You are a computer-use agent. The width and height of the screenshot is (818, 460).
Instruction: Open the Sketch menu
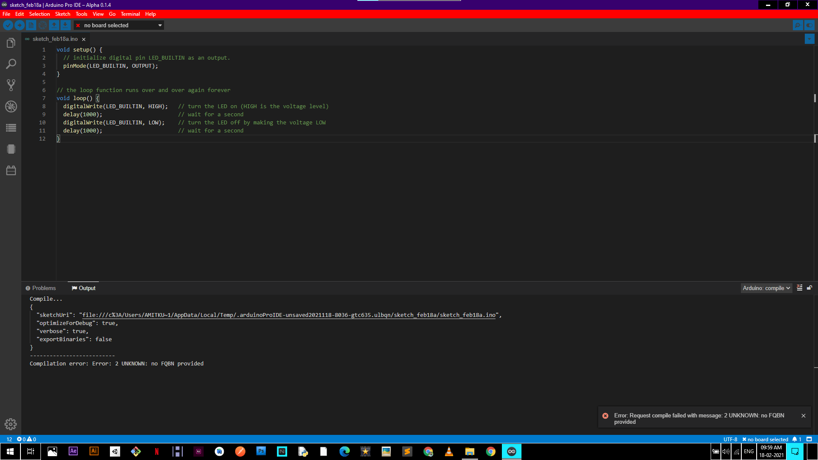pyautogui.click(x=63, y=14)
